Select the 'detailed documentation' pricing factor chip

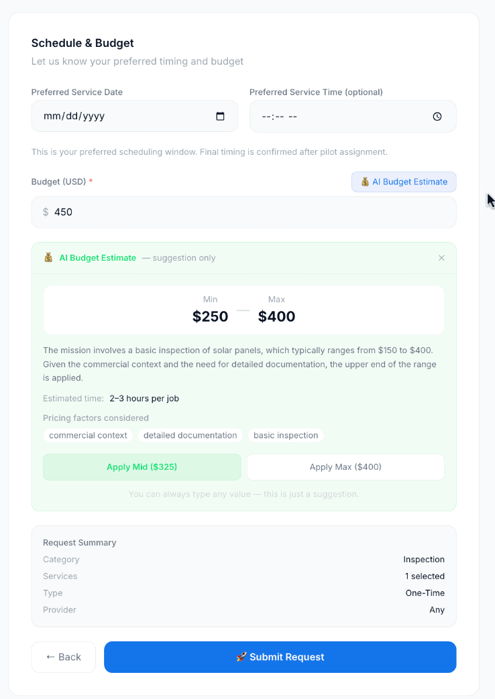[x=190, y=435]
